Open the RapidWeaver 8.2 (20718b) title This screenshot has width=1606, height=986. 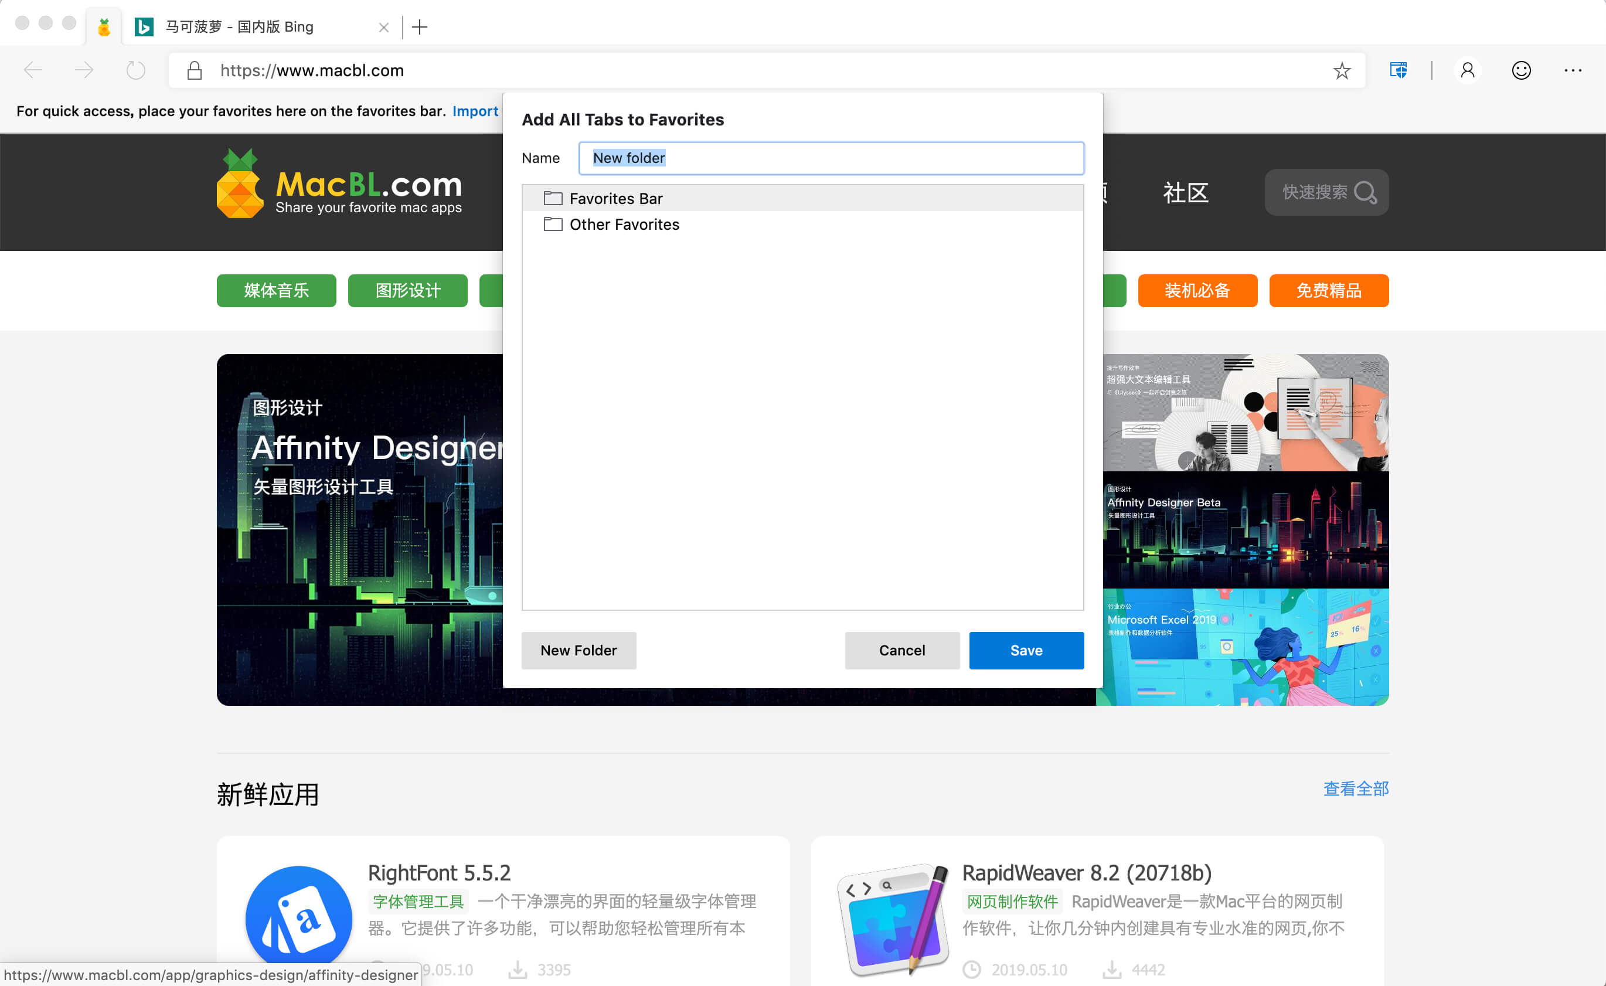[x=1086, y=872]
